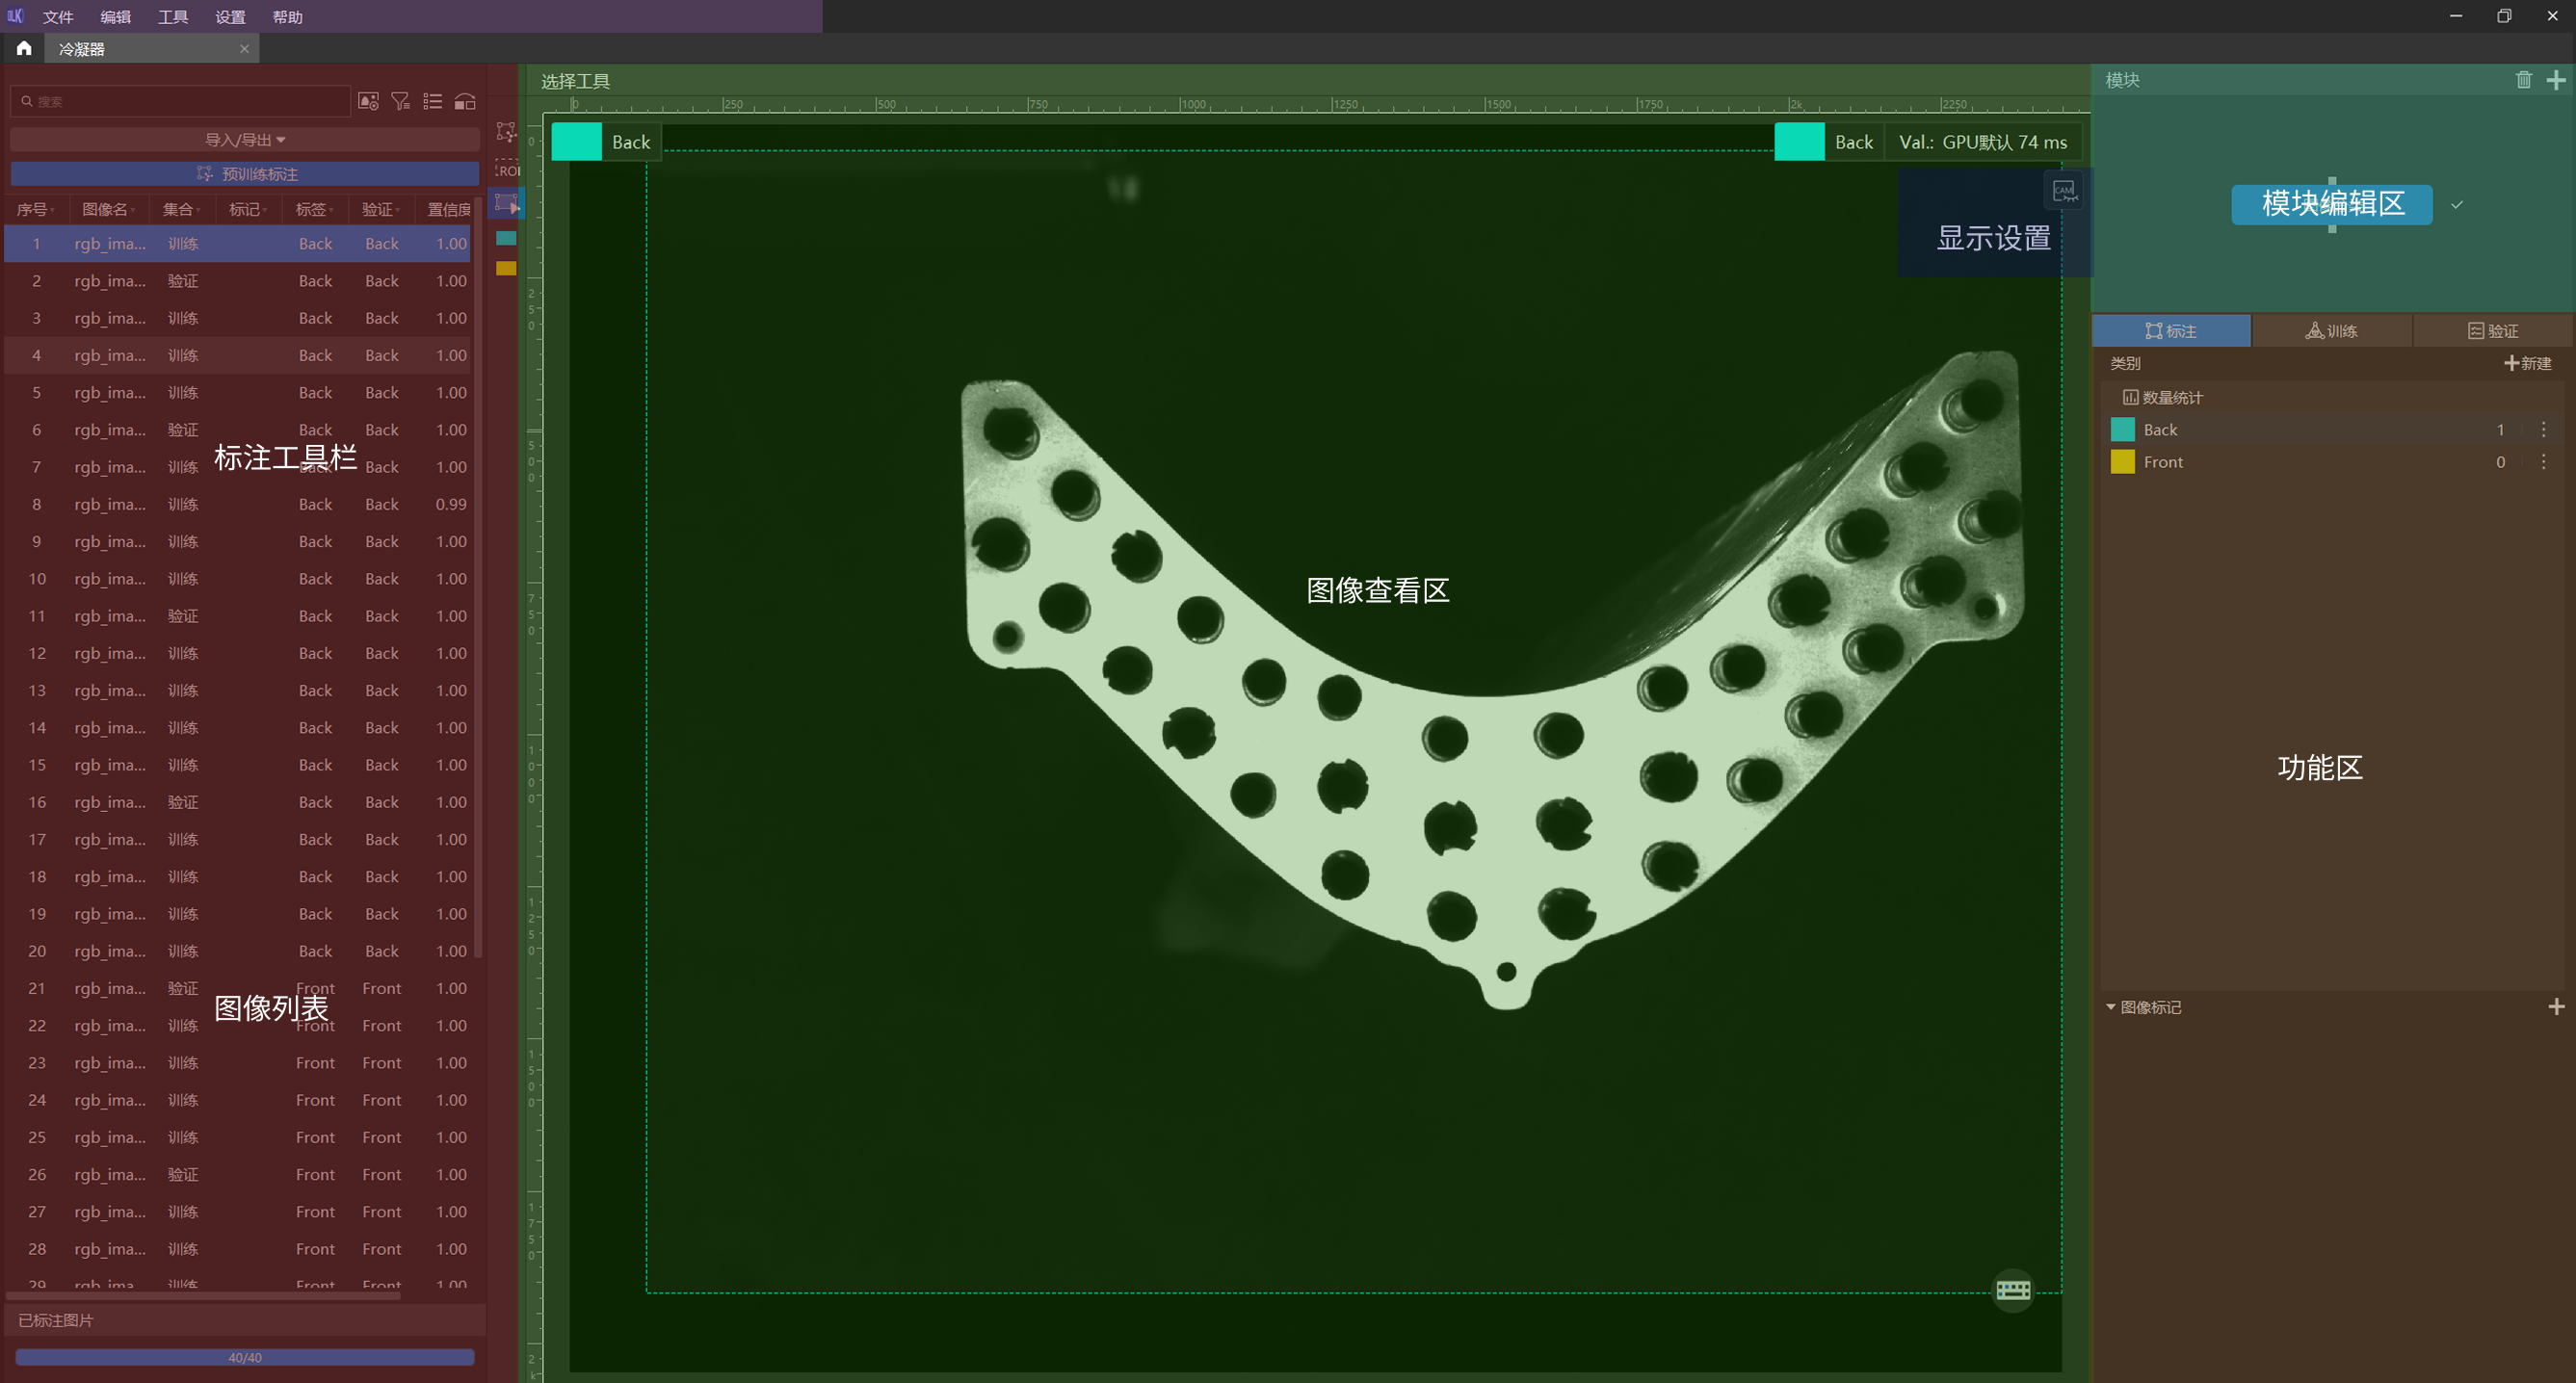Switch to the 训练 tab

[2331, 331]
